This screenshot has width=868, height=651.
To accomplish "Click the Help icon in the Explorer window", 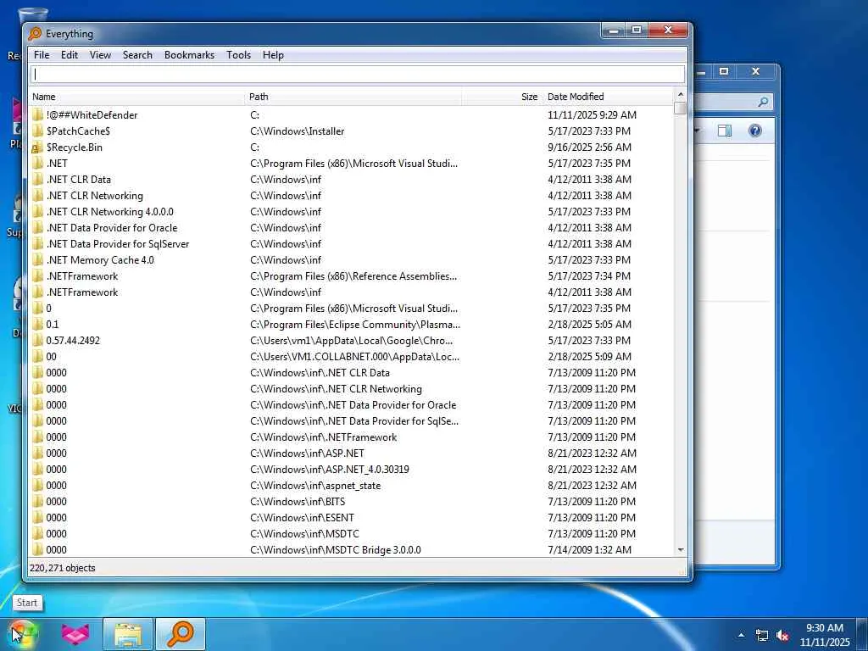I will [755, 131].
